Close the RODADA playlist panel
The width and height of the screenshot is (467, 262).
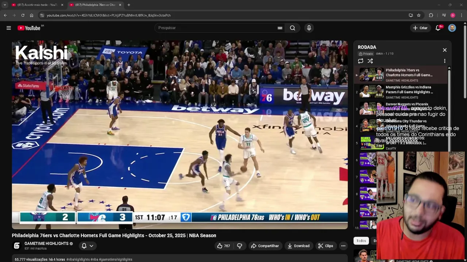pyautogui.click(x=444, y=50)
